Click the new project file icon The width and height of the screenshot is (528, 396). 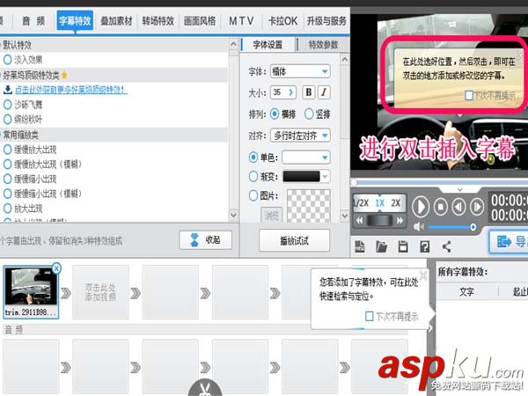coord(360,246)
